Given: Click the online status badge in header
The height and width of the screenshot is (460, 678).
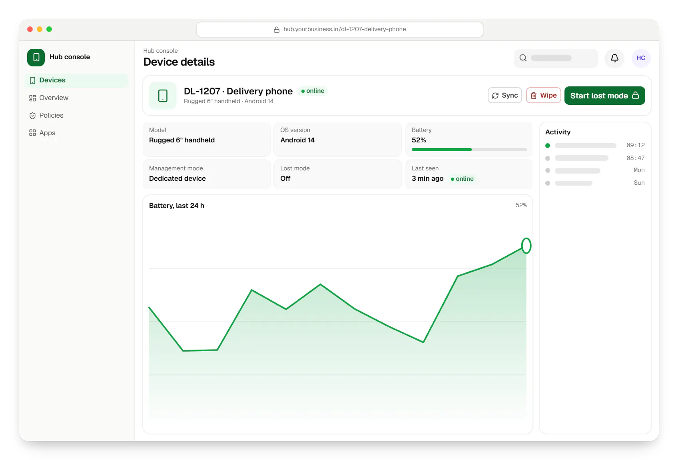Looking at the screenshot, I should (x=313, y=91).
